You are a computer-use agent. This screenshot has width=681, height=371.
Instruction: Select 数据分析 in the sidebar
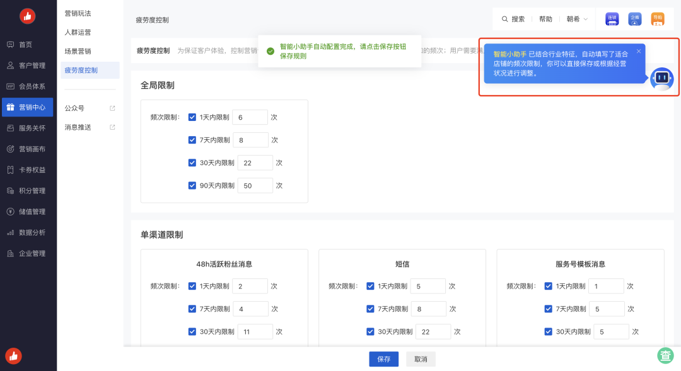pos(28,232)
